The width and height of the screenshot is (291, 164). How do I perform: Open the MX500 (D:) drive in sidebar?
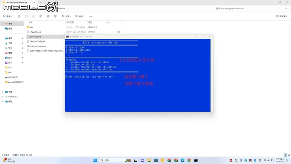(12, 77)
